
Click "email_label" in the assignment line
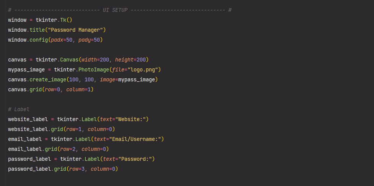point(25,139)
